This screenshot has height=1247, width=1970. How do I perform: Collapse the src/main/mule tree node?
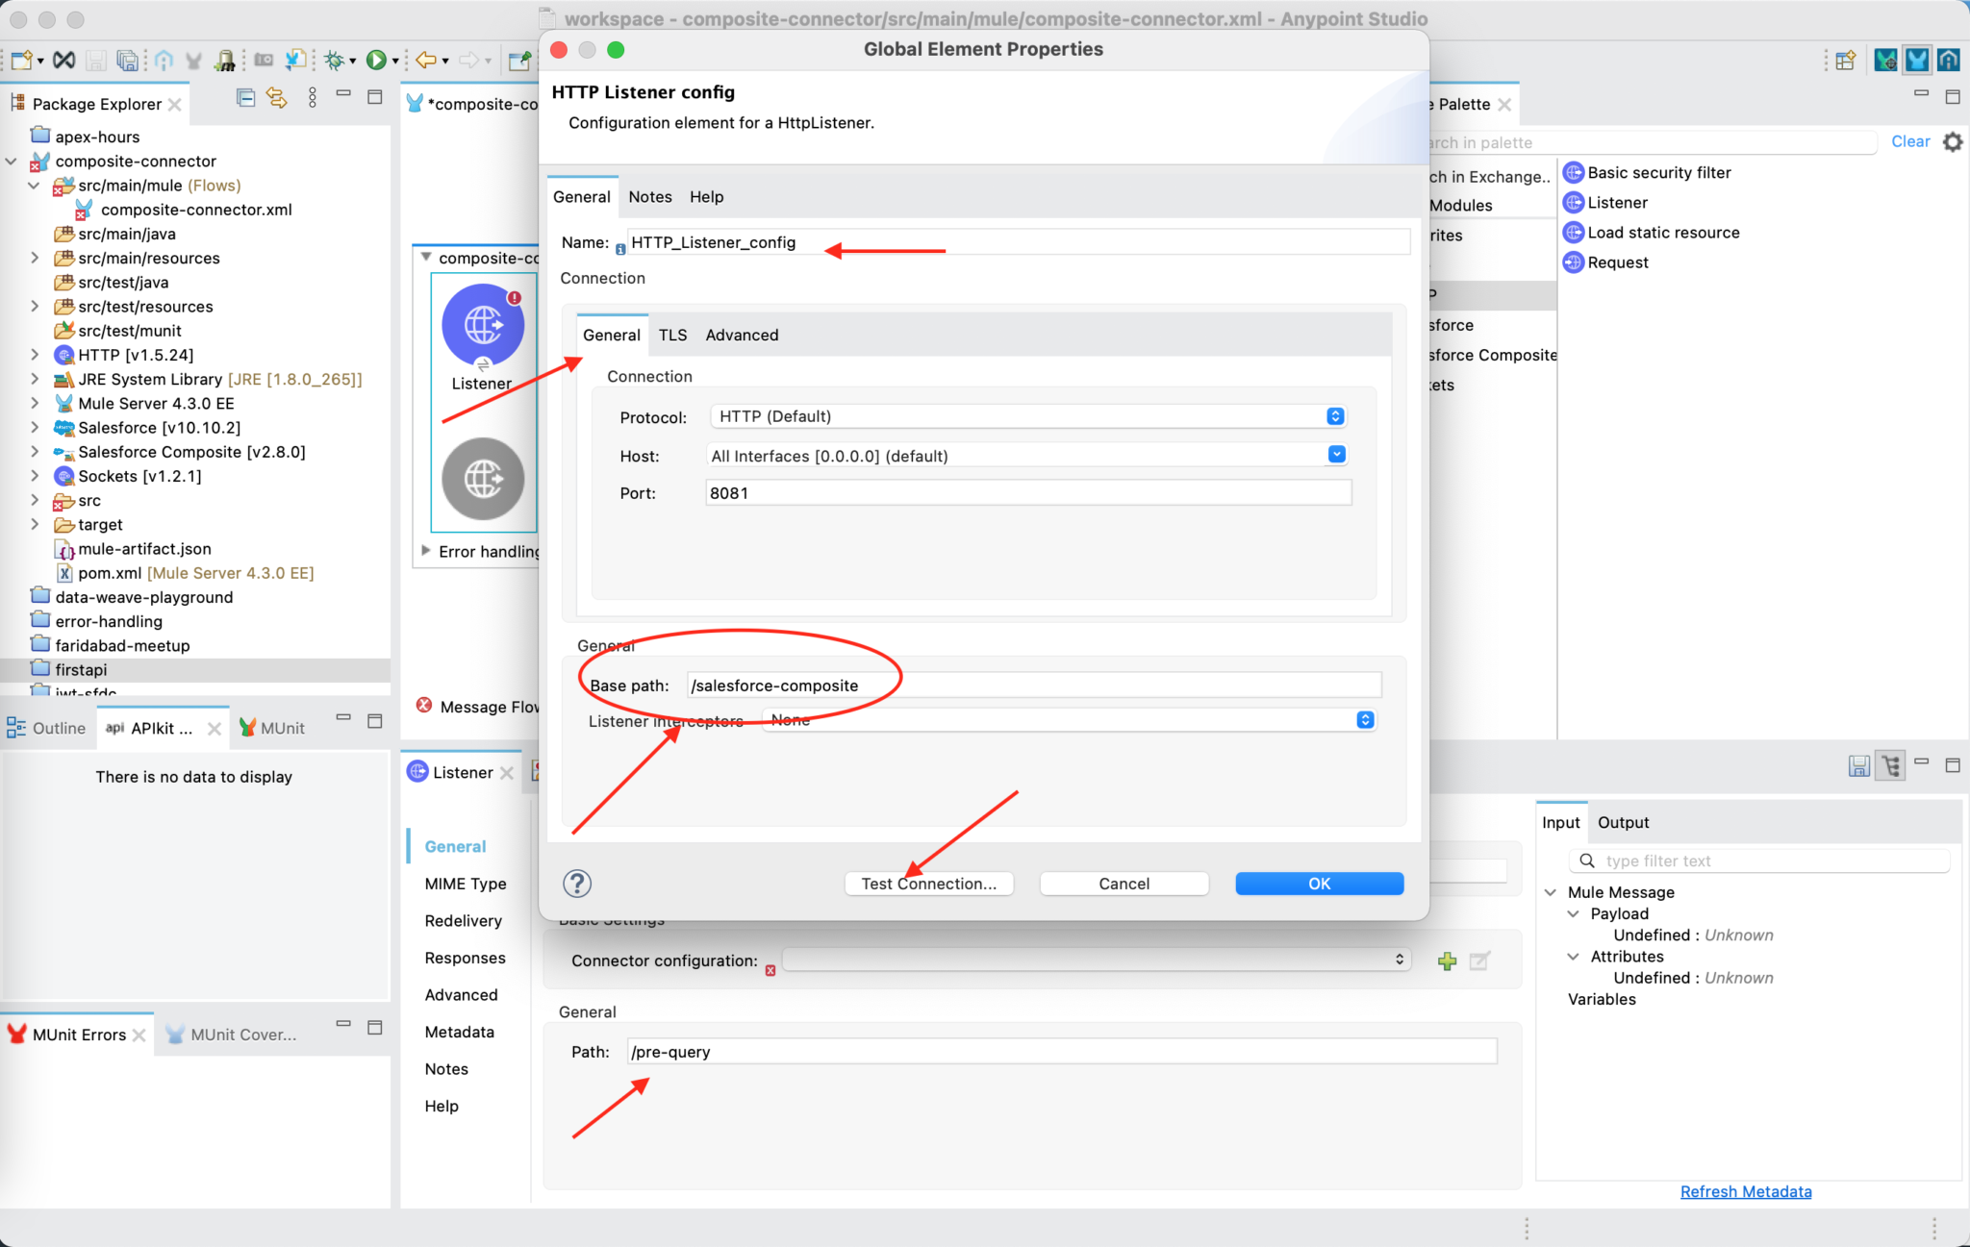[35, 185]
